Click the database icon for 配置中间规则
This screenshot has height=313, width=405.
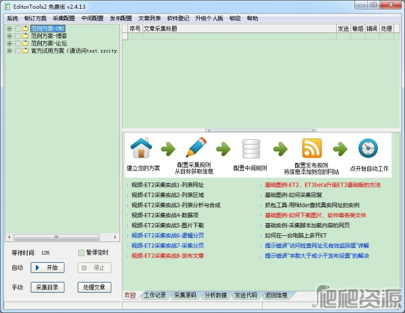251,149
